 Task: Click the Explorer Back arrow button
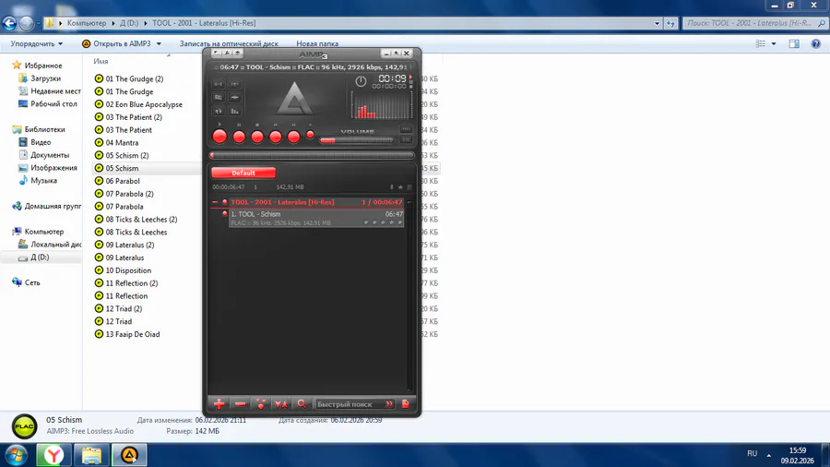point(9,23)
